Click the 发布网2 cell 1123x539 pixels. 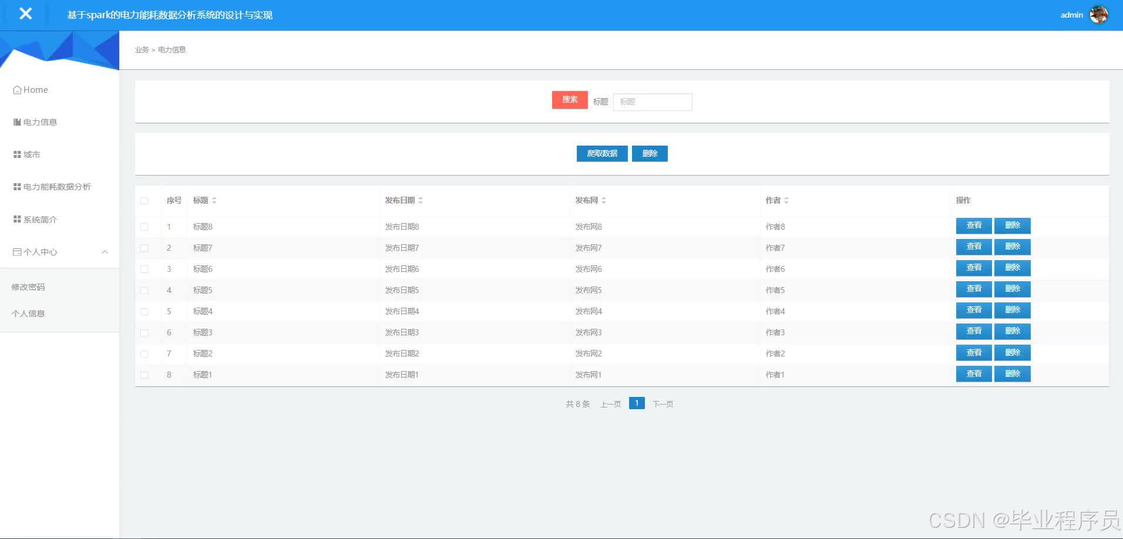tap(589, 353)
